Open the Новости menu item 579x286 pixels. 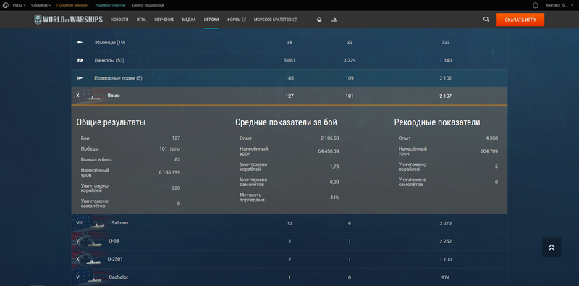click(x=119, y=20)
